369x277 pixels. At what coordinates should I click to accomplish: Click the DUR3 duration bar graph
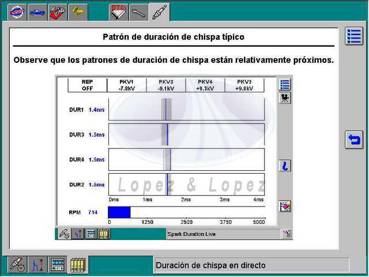click(186, 134)
